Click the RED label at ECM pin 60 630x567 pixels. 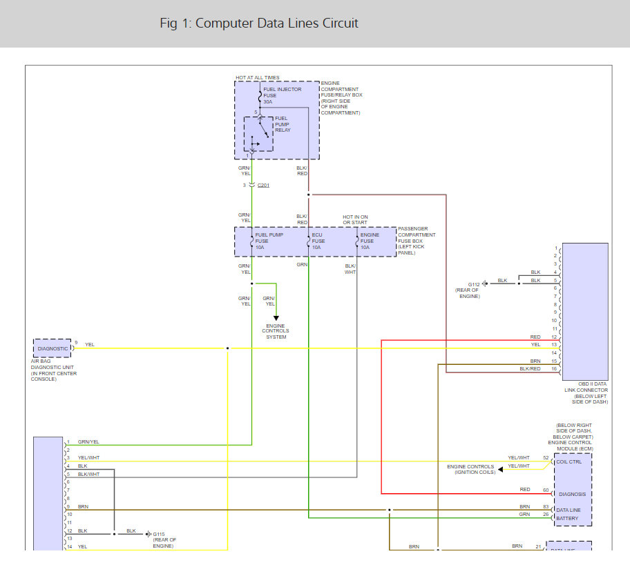[525, 490]
